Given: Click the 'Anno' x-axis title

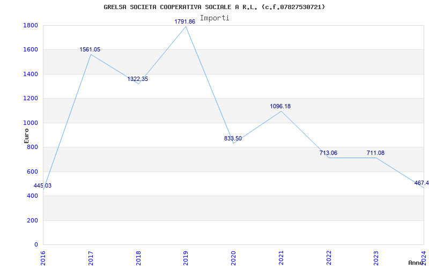Looking at the screenshot, I should pyautogui.click(x=416, y=263).
